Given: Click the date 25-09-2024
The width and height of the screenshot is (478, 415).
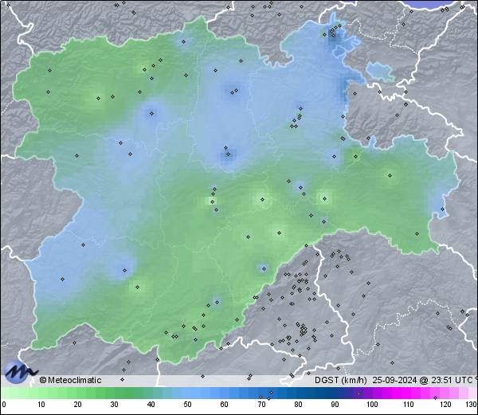Looking at the screenshot, I should (x=394, y=380).
